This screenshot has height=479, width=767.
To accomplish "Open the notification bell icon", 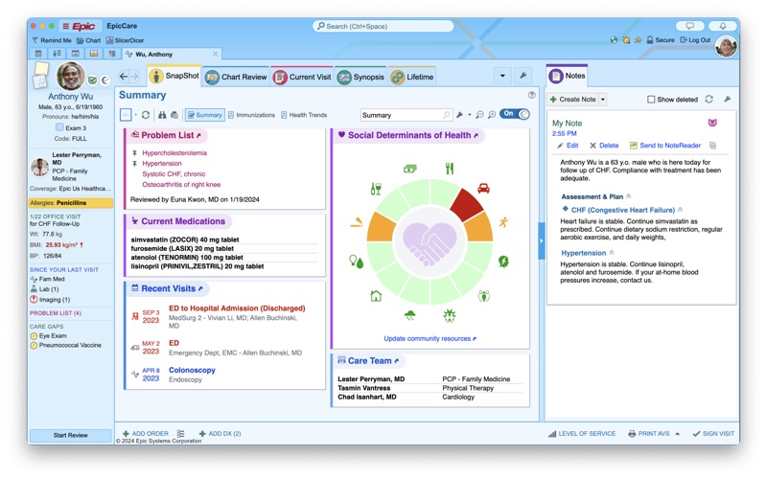I will pos(723,26).
